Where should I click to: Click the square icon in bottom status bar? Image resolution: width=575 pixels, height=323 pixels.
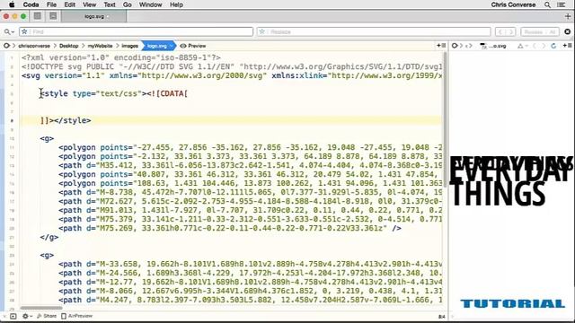click(13, 316)
